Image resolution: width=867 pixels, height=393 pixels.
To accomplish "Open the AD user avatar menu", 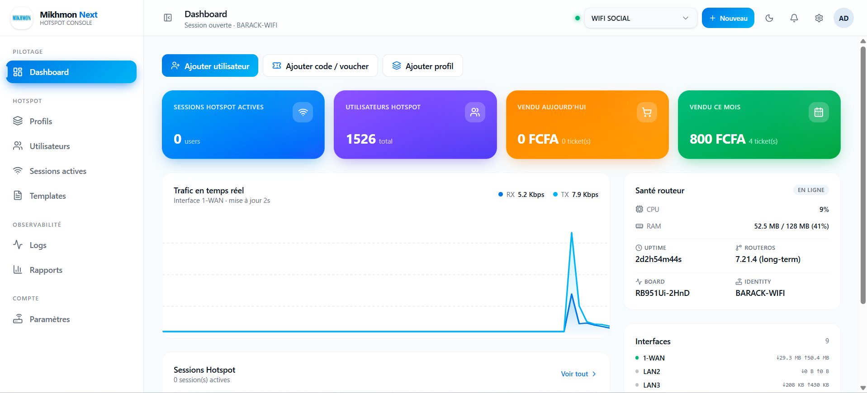I will pyautogui.click(x=843, y=18).
